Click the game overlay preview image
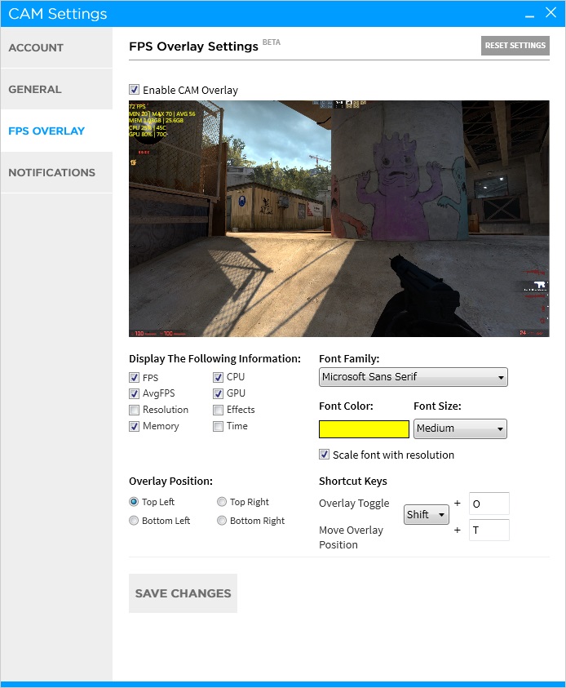 339,219
